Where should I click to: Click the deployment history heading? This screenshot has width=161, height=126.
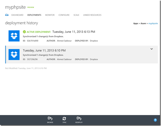21,23
